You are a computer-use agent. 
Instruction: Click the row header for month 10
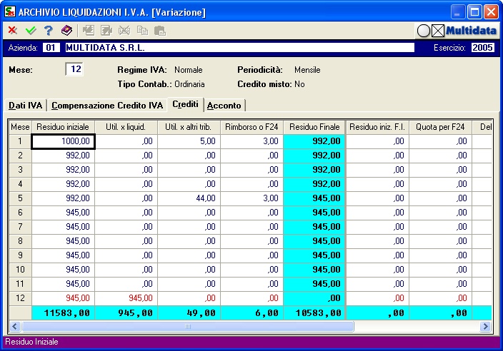[x=20, y=270]
